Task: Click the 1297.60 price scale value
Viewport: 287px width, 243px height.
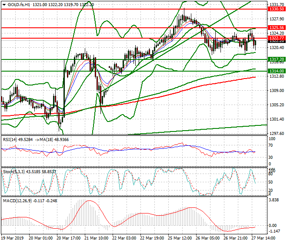Action: coord(277,134)
